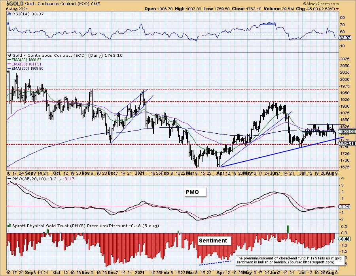Click the 2021 year marker on price axis
This screenshot has width=356, height=276.
tap(140, 173)
